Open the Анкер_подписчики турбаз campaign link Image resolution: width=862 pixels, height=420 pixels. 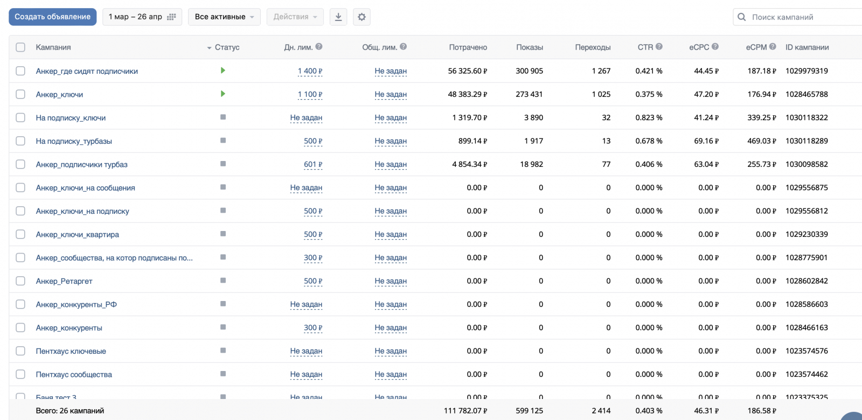[81, 164]
